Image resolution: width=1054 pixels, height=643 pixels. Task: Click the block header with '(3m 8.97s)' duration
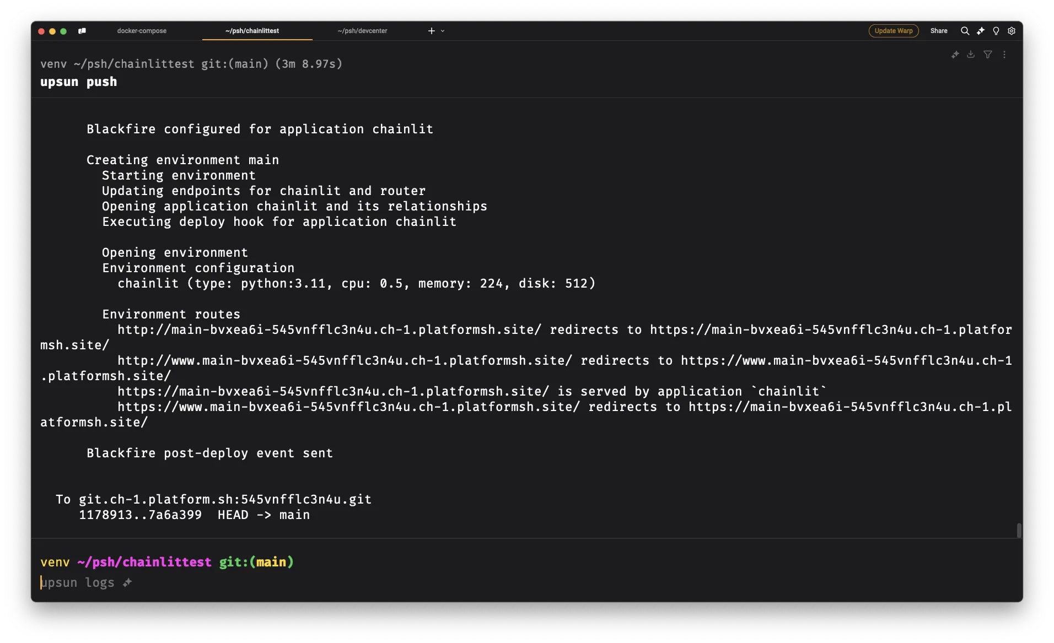(x=191, y=64)
